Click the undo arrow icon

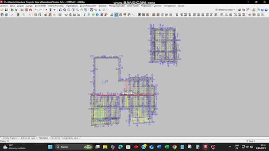pyautogui.click(x=36, y=10)
